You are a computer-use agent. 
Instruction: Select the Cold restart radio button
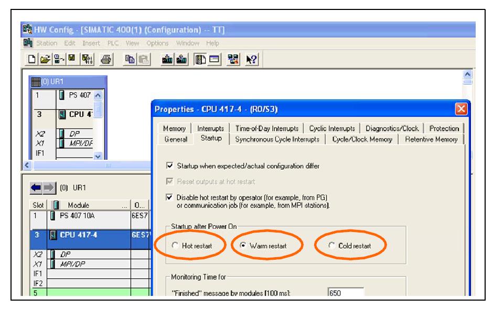(331, 246)
